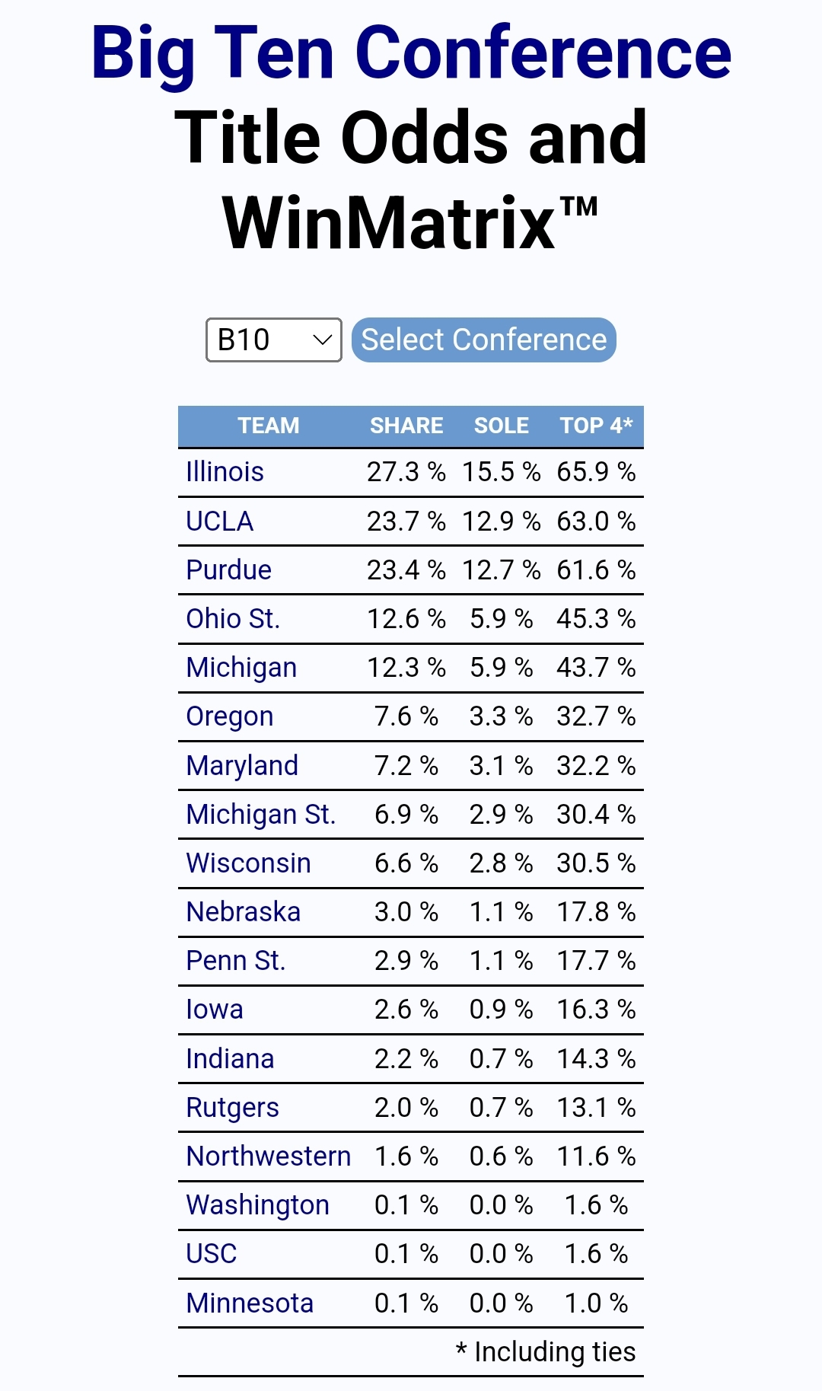The height and width of the screenshot is (1391, 822).
Task: Open the Northwestern team link
Action: 268,1157
